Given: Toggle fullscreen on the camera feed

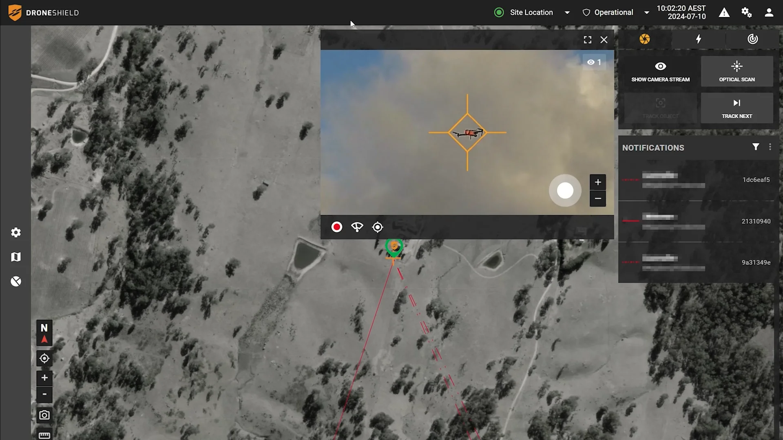Looking at the screenshot, I should (x=587, y=40).
